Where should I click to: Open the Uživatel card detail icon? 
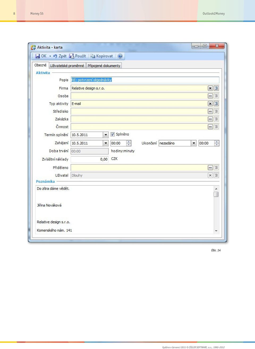(x=216, y=175)
